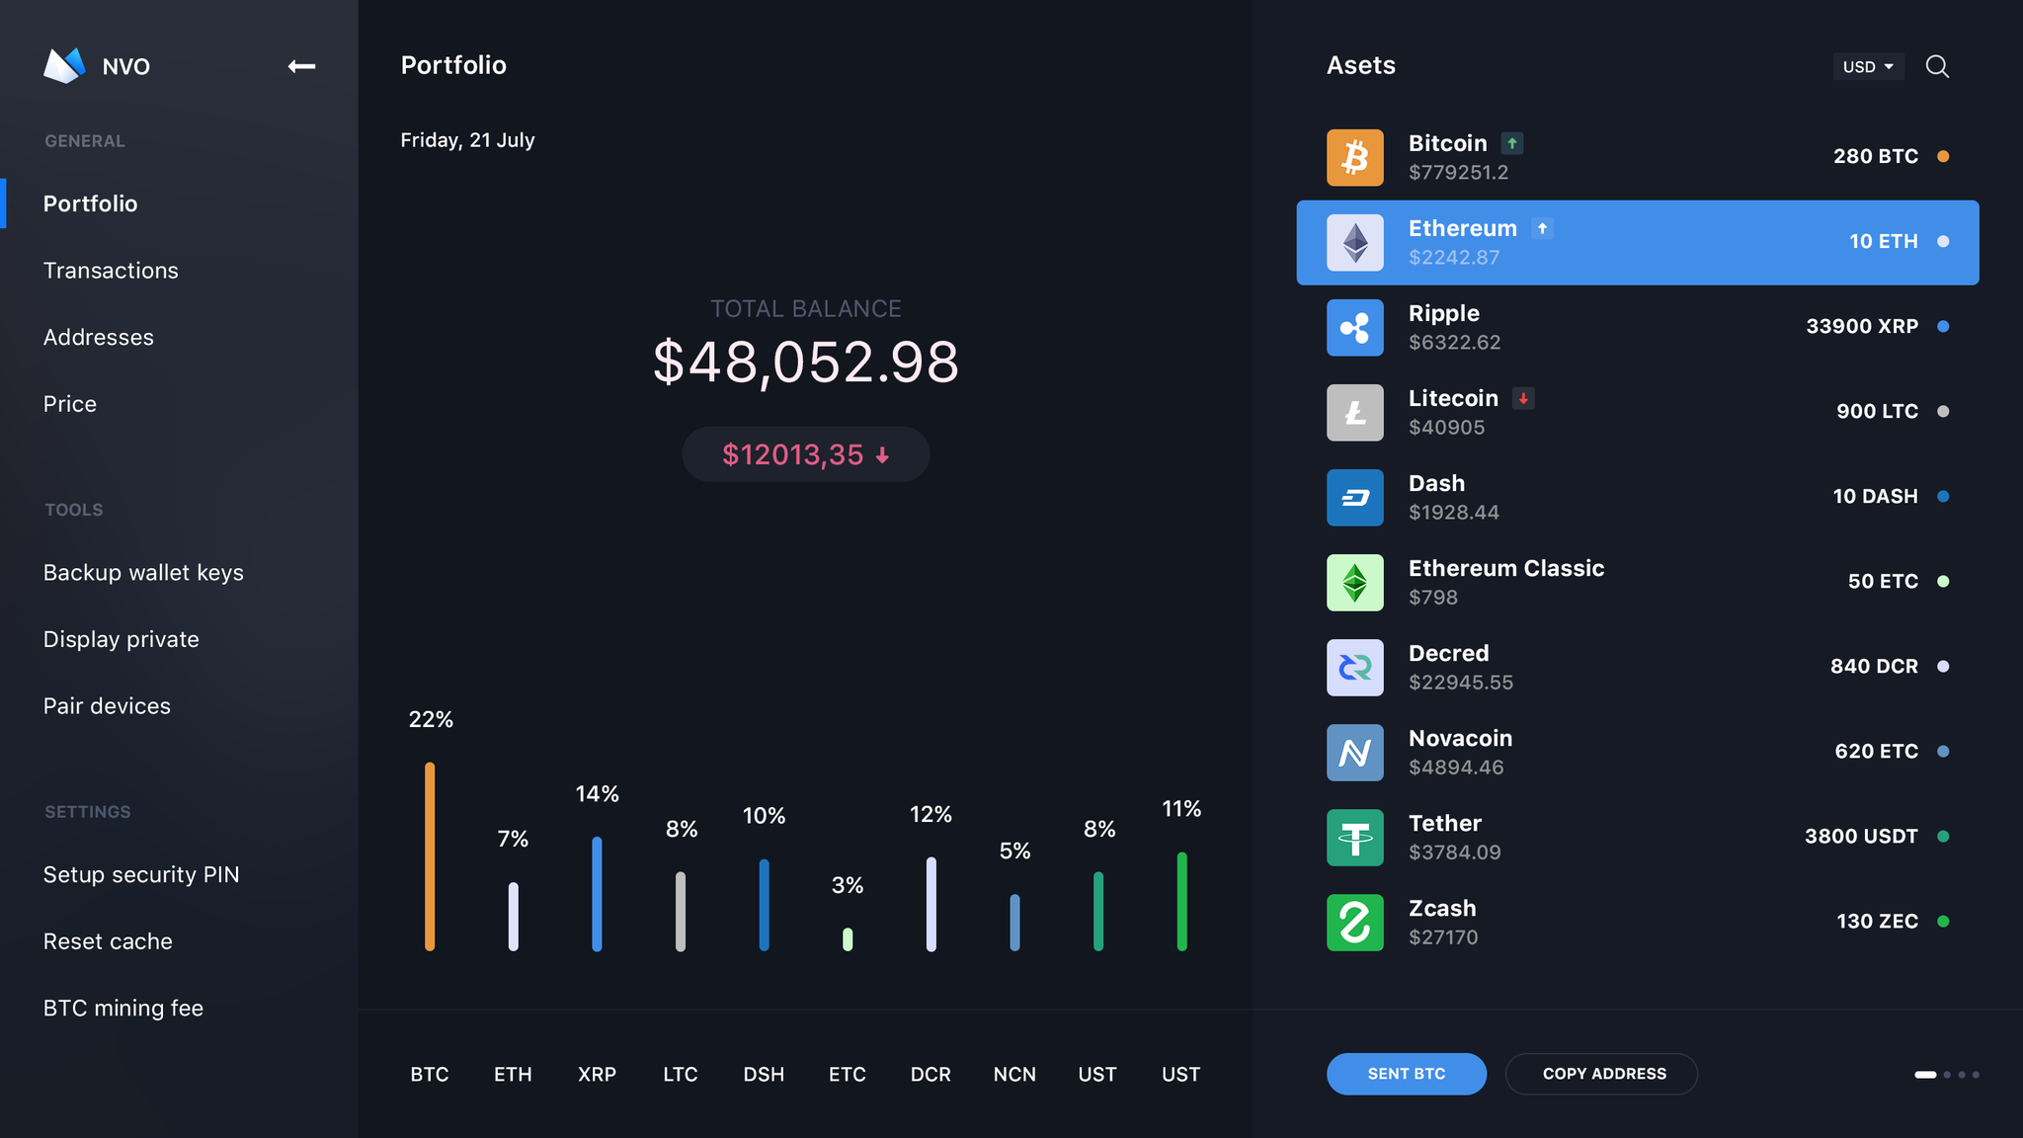Image resolution: width=2023 pixels, height=1138 pixels.
Task: Click Ethereum's up-trend arrow badge
Action: point(1542,228)
